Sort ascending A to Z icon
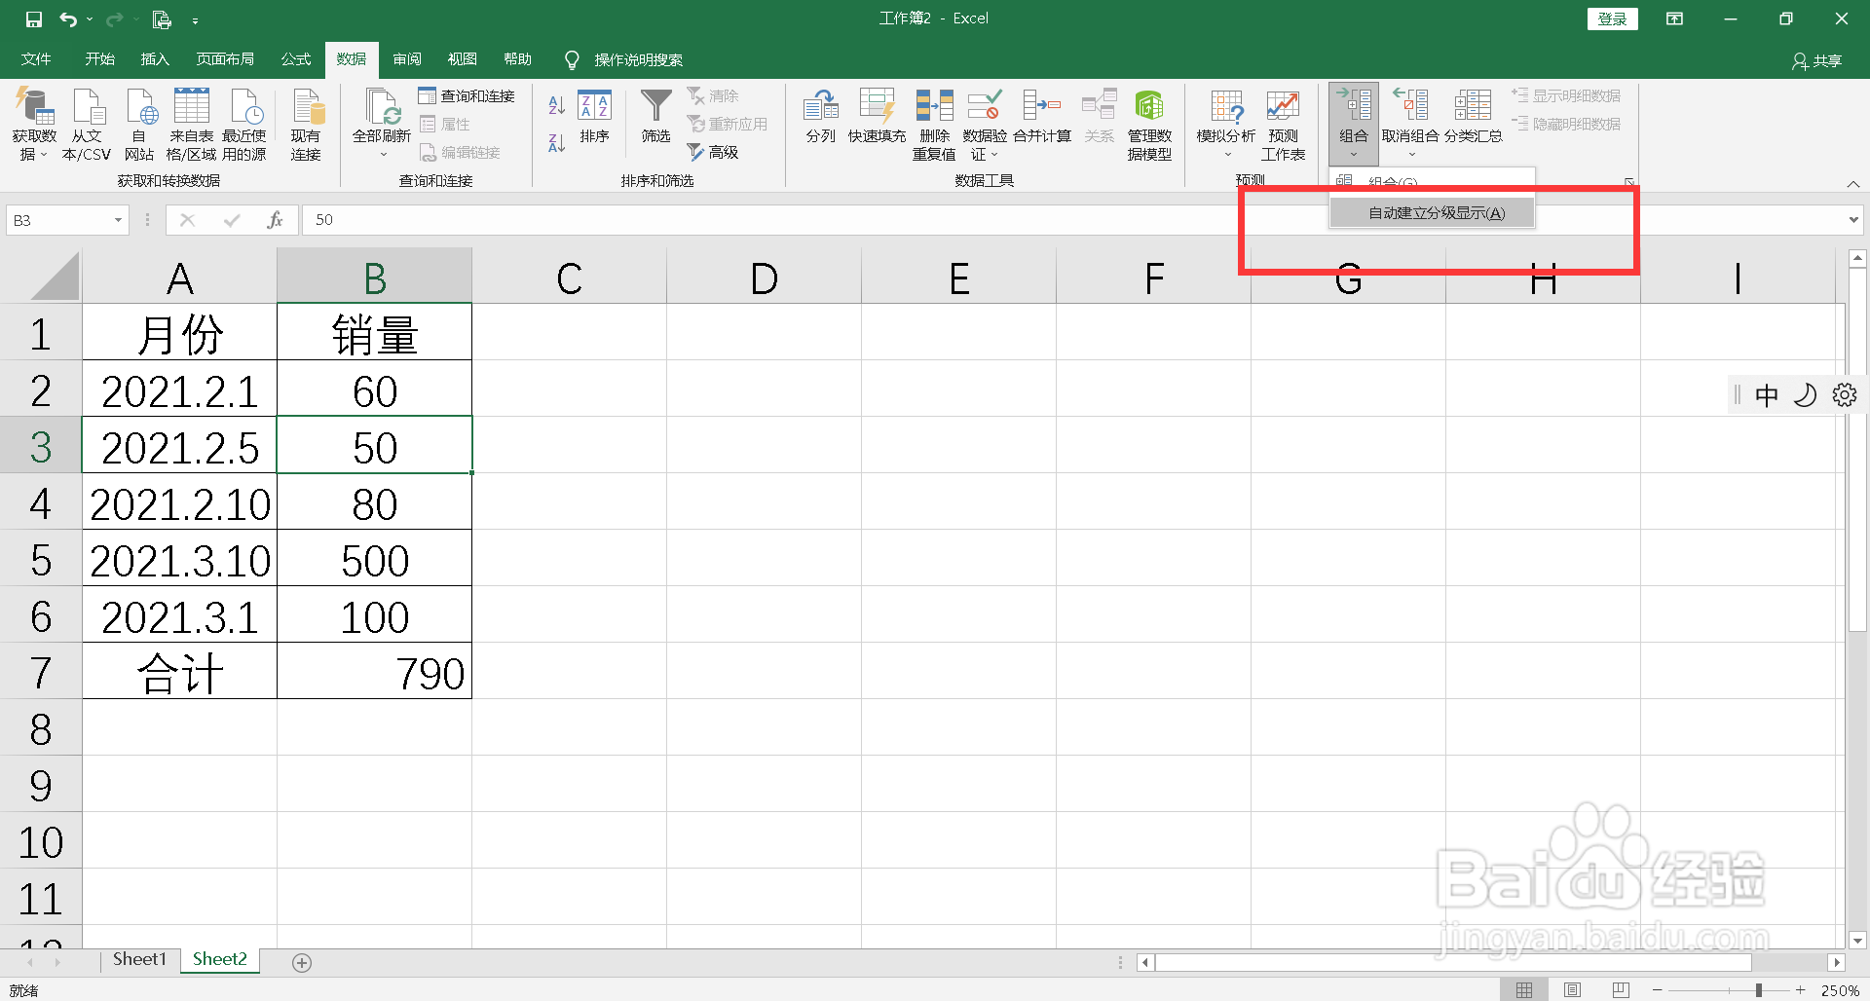 click(x=556, y=105)
